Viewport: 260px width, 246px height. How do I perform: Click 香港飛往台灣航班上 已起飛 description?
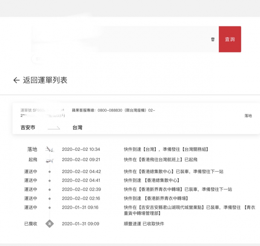tap(160, 160)
